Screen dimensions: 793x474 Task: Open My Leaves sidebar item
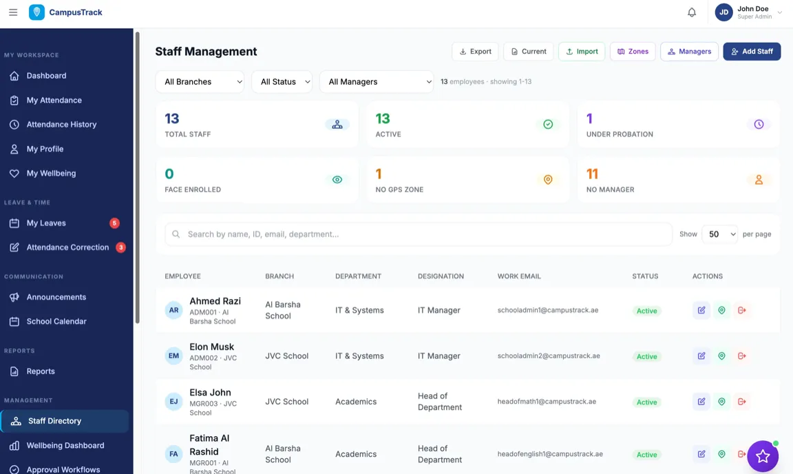(46, 223)
